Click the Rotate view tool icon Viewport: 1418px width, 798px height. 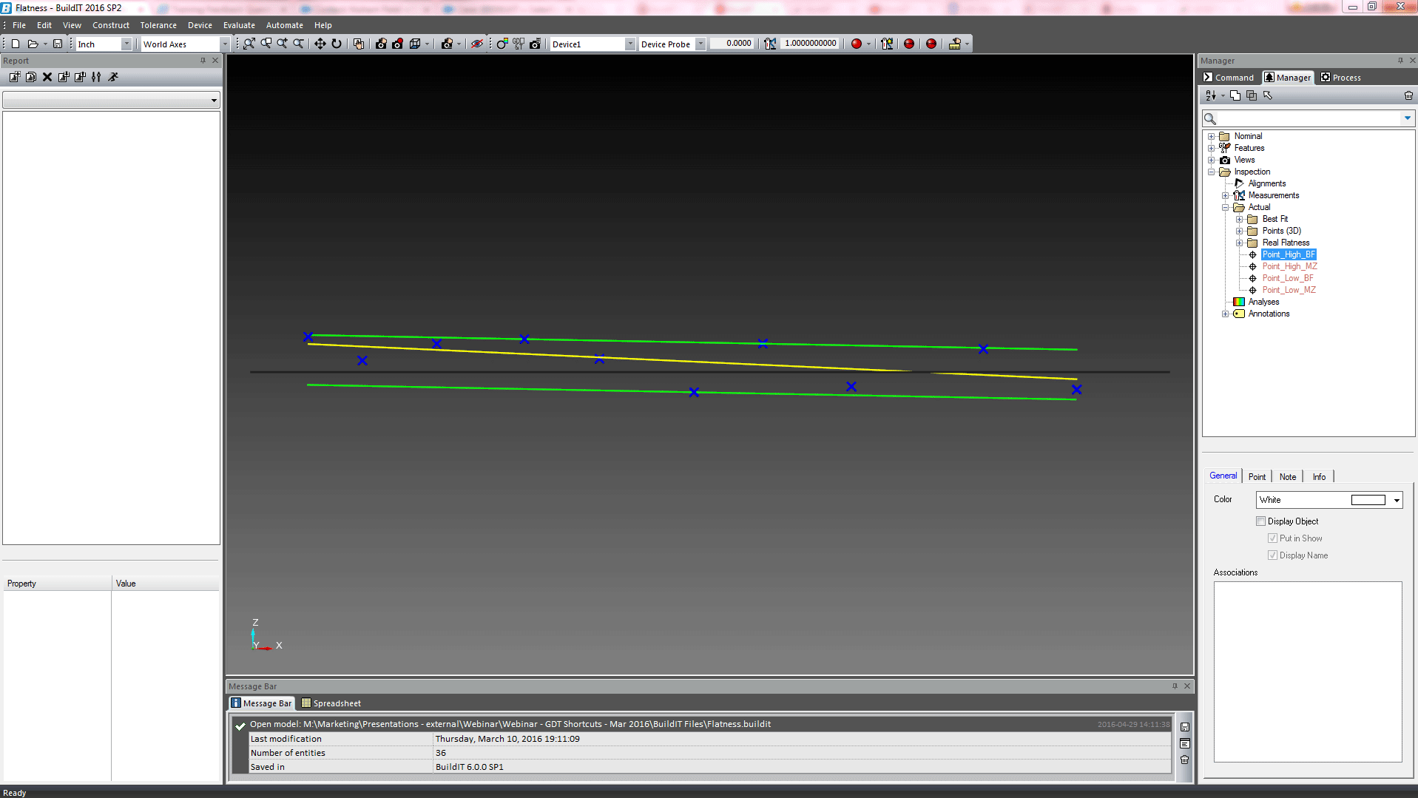coord(337,44)
